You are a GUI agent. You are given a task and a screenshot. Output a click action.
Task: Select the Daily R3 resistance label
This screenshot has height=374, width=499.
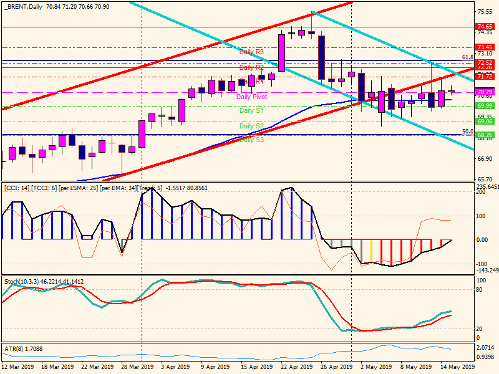(251, 52)
